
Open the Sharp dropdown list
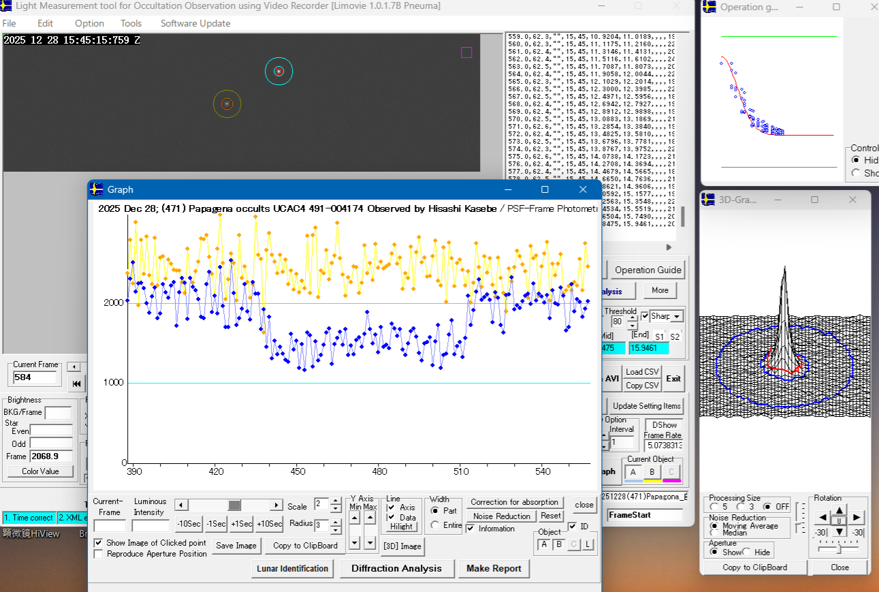click(x=676, y=317)
